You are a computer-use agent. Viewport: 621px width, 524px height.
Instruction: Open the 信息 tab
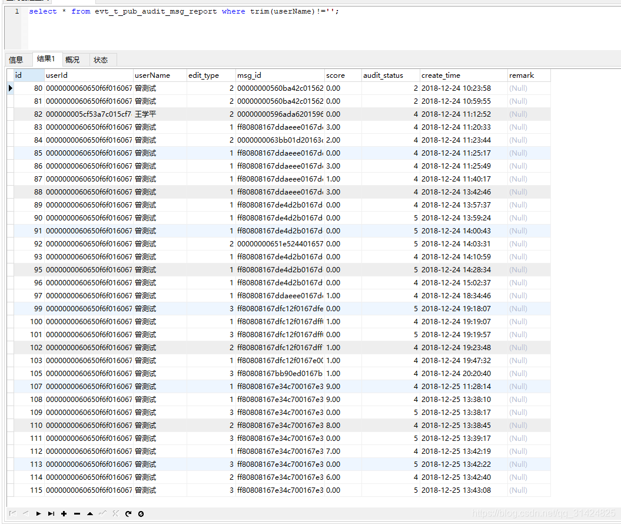coord(16,60)
